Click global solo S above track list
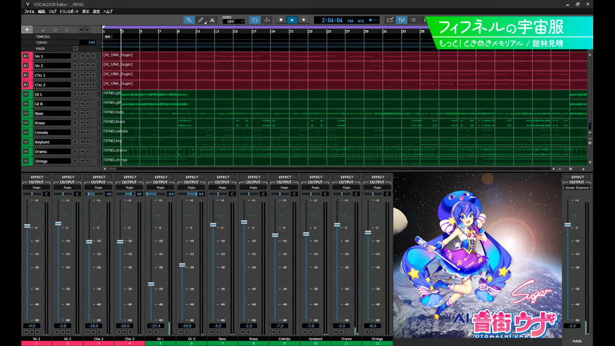615x346 pixels. 87,30
